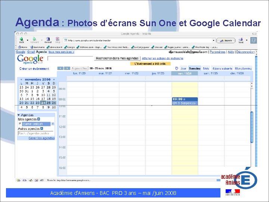Click the Print icon in the toolbar

[241, 39]
